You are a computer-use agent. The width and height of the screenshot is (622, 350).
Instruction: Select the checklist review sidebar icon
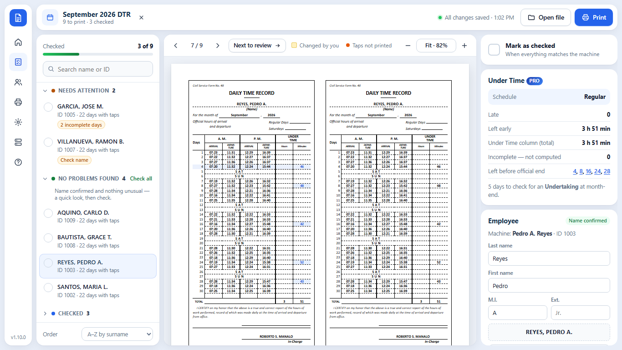click(x=18, y=62)
